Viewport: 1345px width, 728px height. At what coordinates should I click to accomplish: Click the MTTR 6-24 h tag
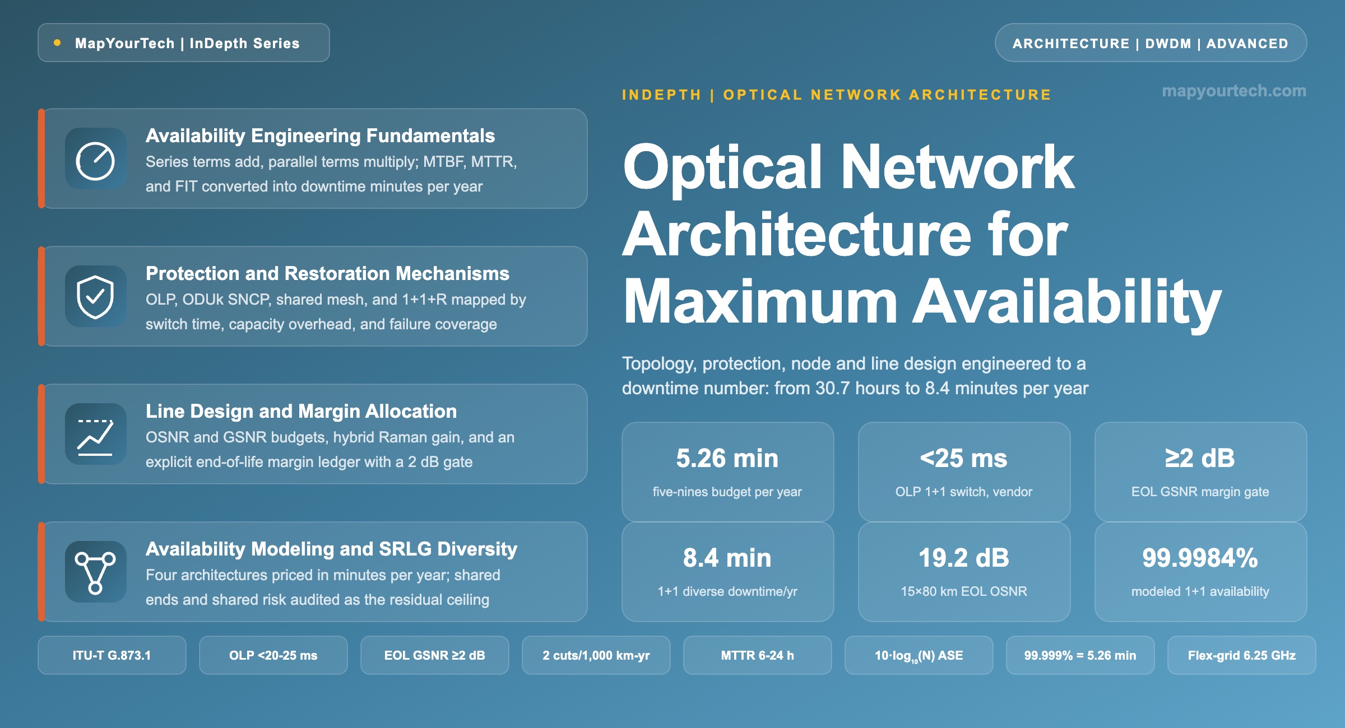tap(758, 655)
